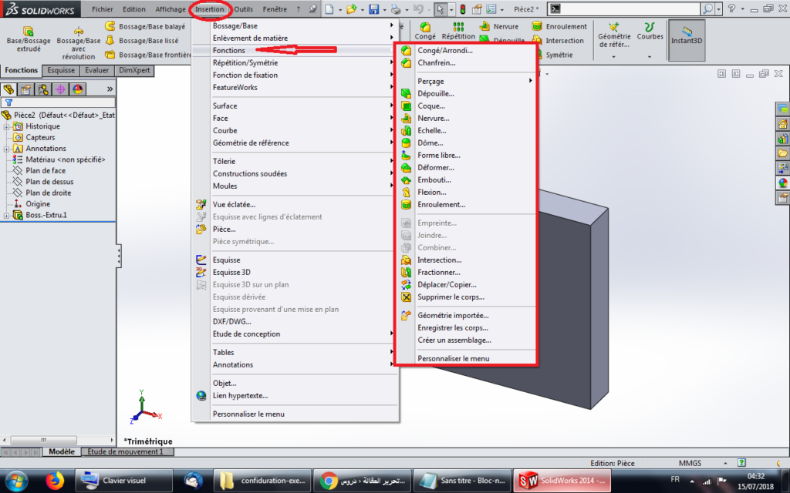Open Firefox from the Windows taskbar

[x=54, y=481]
